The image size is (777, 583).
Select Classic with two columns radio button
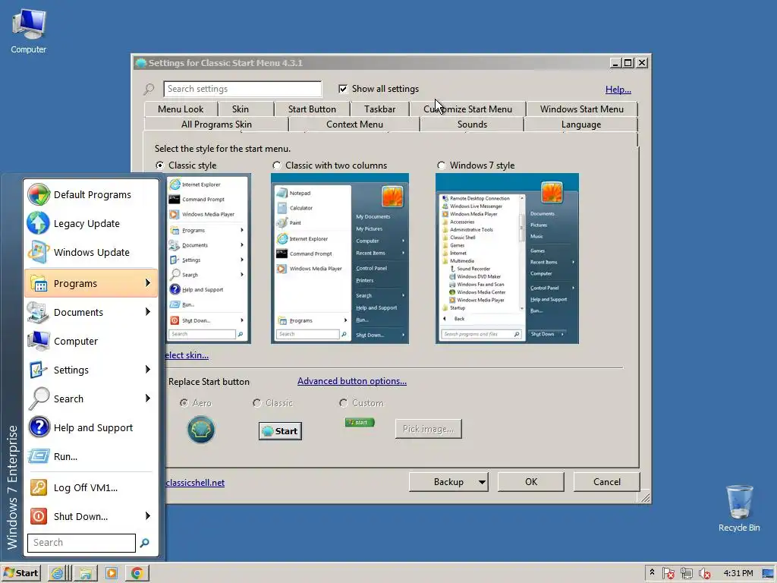pos(276,165)
